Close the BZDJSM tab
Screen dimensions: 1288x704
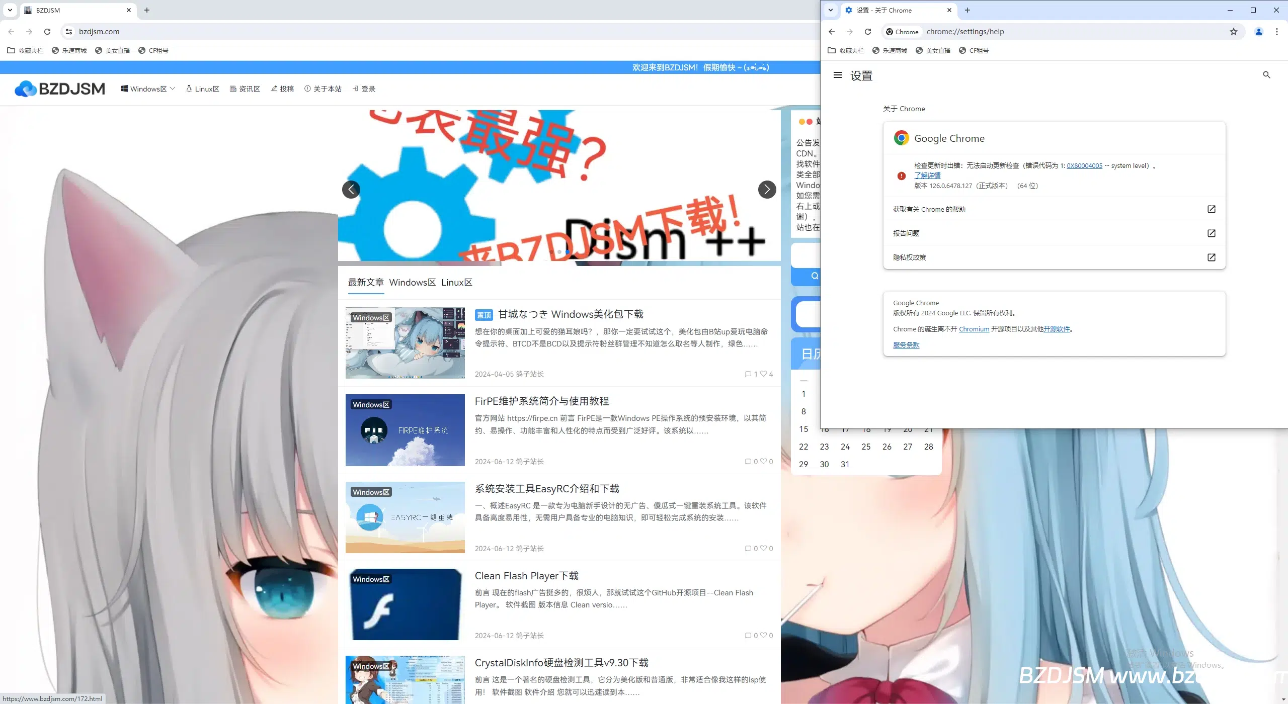[x=129, y=10]
